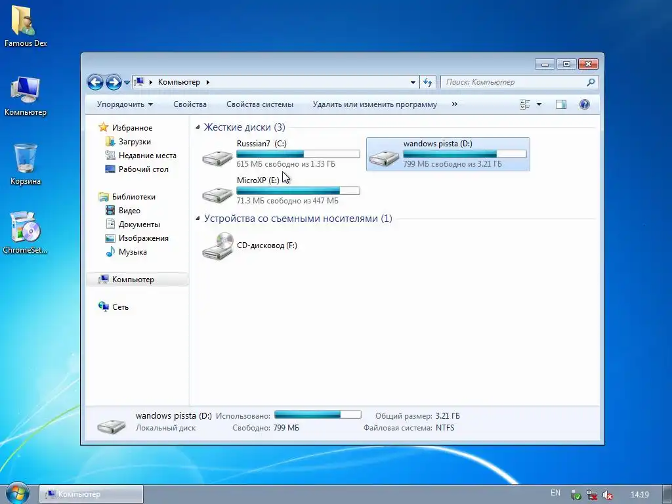This screenshot has width=672, height=504.
Task: Open view options dropdown arrow
Action: coord(539,104)
